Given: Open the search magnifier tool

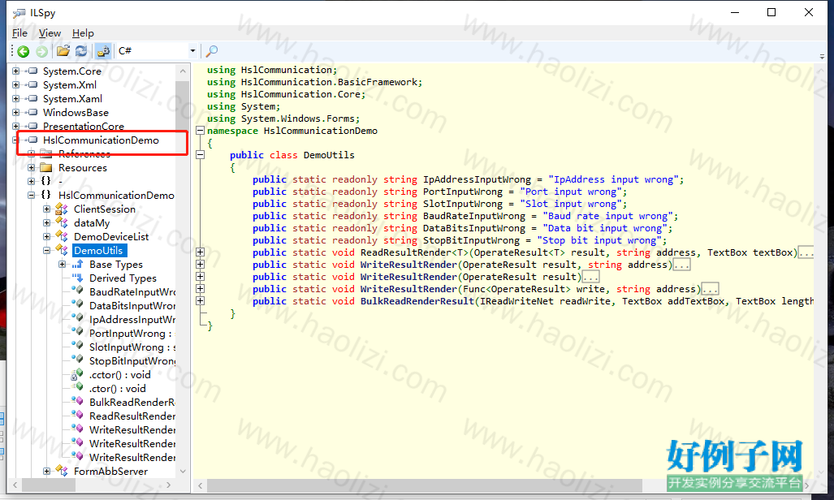Looking at the screenshot, I should [212, 51].
